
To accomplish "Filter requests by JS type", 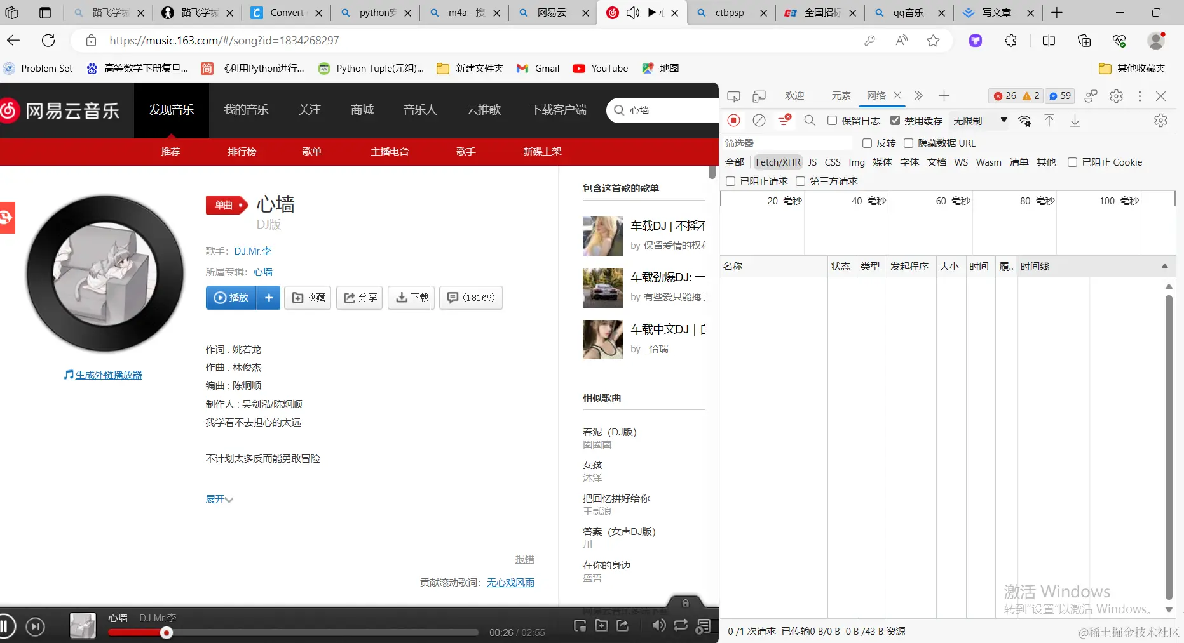I will [x=812, y=162].
